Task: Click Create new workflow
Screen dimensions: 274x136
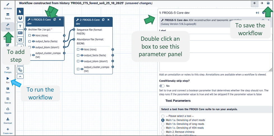Action: (x=8, y=131)
